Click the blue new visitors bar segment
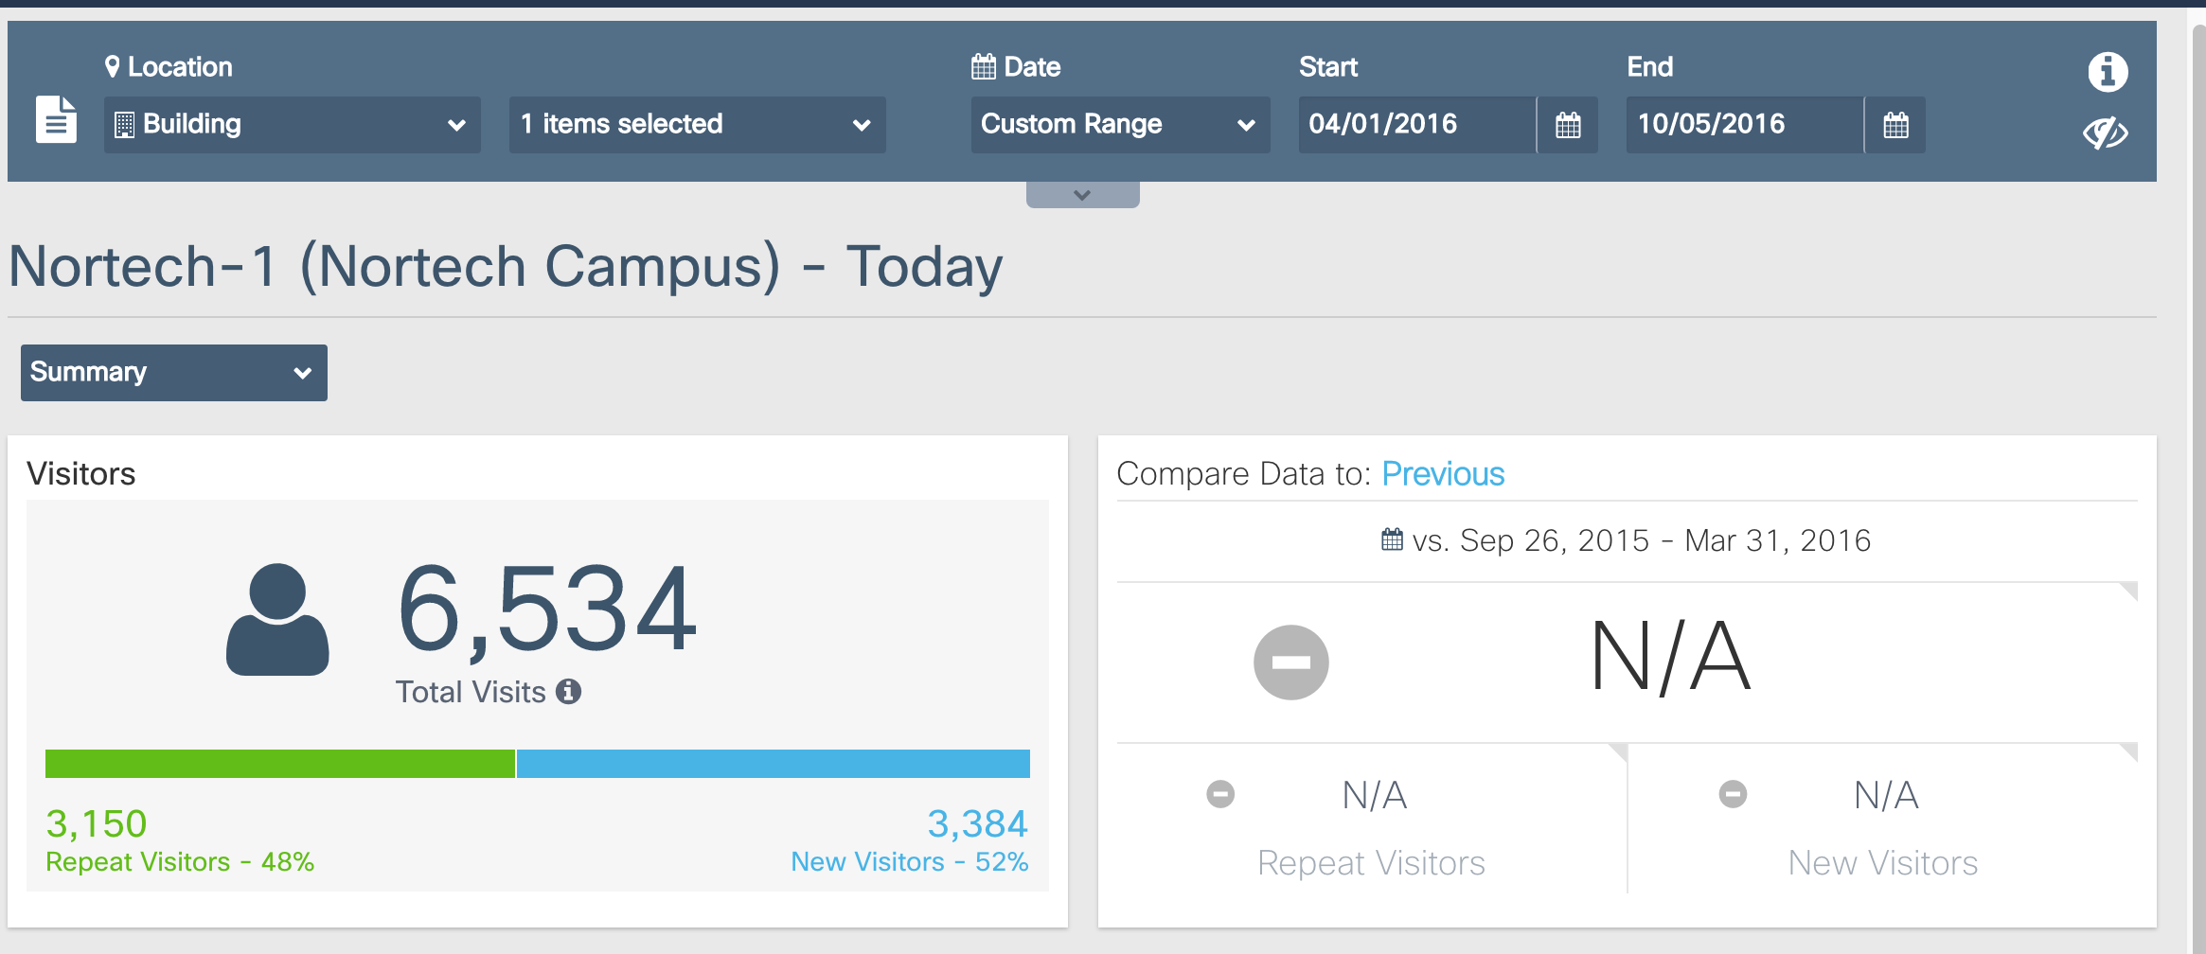Viewport: 2206px width, 954px height. (774, 764)
